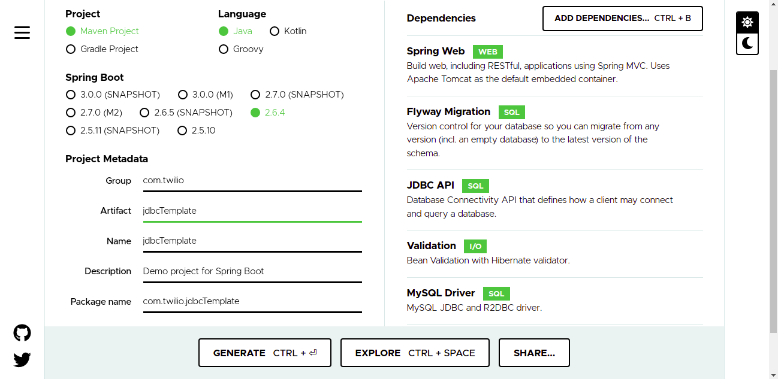Viewport: 778px width, 379px height.
Task: Open the EXPLORE project button
Action: tap(415, 353)
